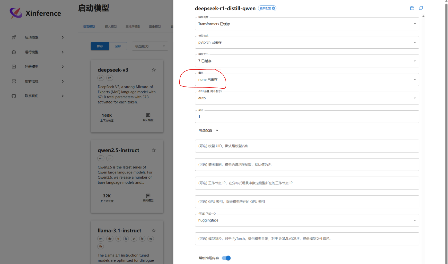Open the 量化 none dropdown

307,80
